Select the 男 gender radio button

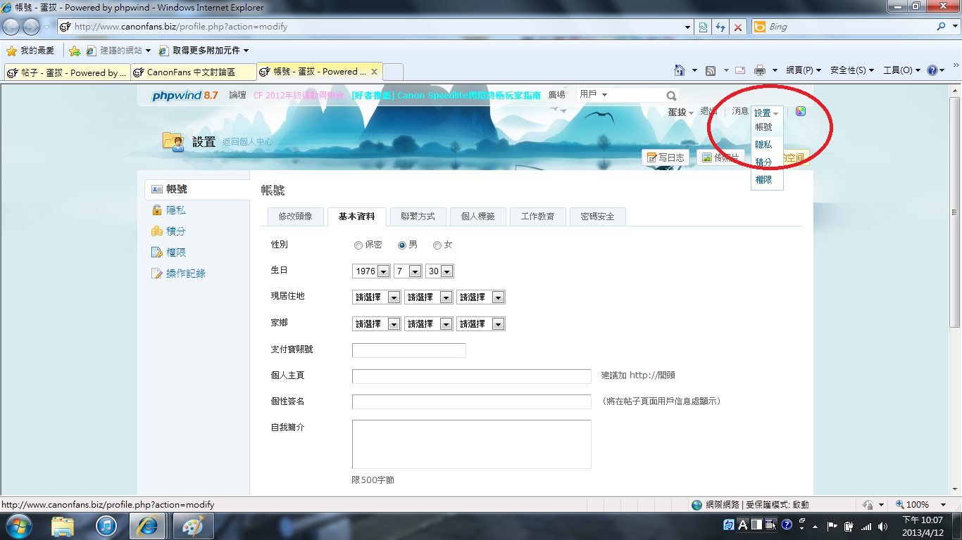(x=402, y=245)
